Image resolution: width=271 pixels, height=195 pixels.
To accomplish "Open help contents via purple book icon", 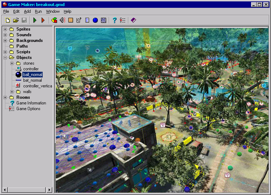I will click(x=133, y=20).
